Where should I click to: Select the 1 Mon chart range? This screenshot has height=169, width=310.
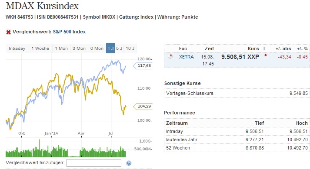click(x=61, y=49)
